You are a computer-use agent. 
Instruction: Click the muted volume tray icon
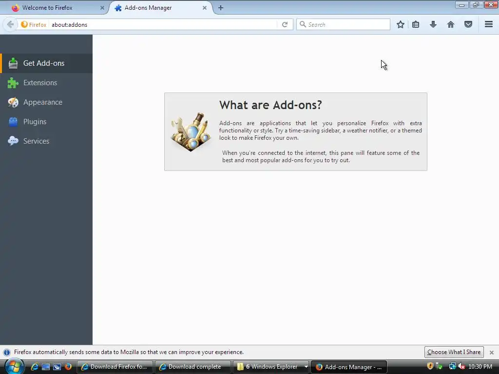[x=461, y=366]
